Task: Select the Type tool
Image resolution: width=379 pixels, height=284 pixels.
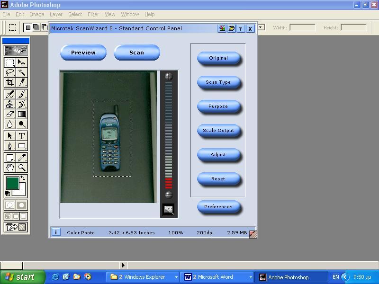Action: pos(22,136)
